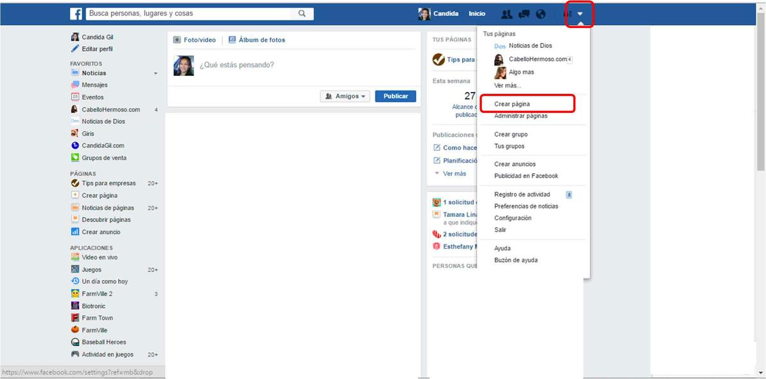766x379 pixels.
Task: Click the vertical page scrollbar
Action: click(760, 96)
